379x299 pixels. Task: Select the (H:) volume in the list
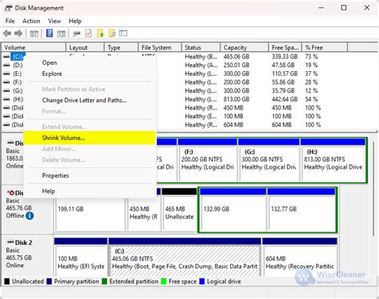18,99
